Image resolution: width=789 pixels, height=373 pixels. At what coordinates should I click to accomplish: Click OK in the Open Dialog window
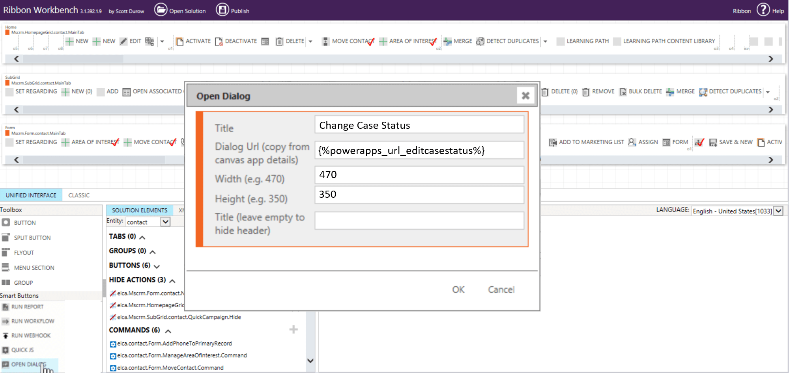tap(458, 289)
